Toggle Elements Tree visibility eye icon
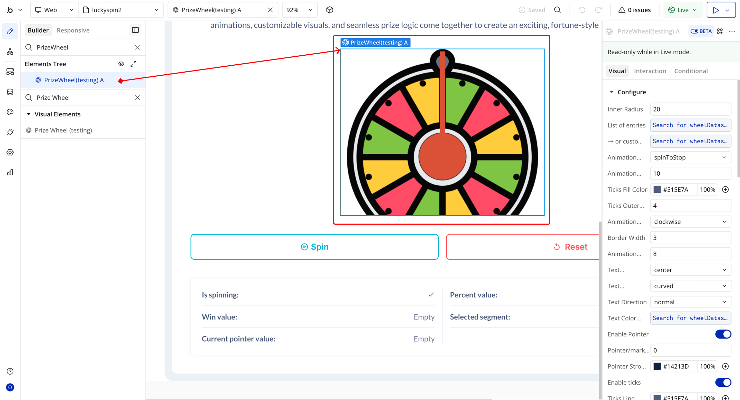Viewport: 740px width, 400px height. [x=121, y=64]
